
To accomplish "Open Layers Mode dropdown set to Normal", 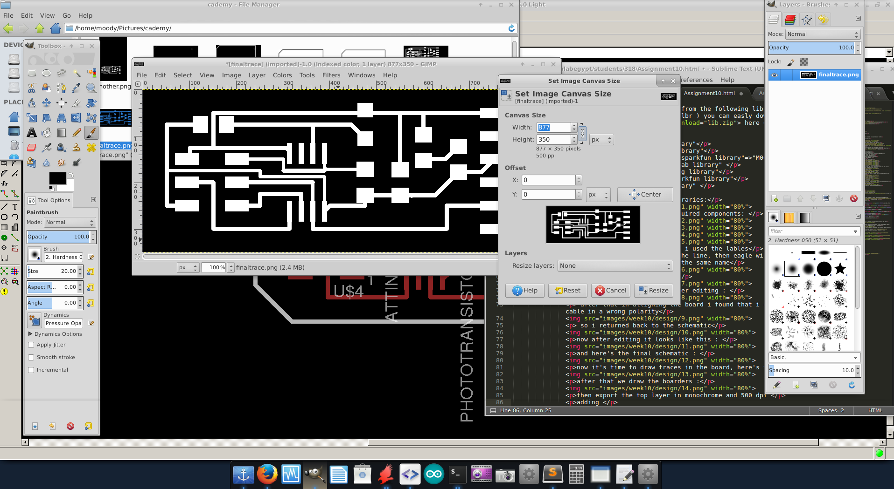I will tap(823, 34).
